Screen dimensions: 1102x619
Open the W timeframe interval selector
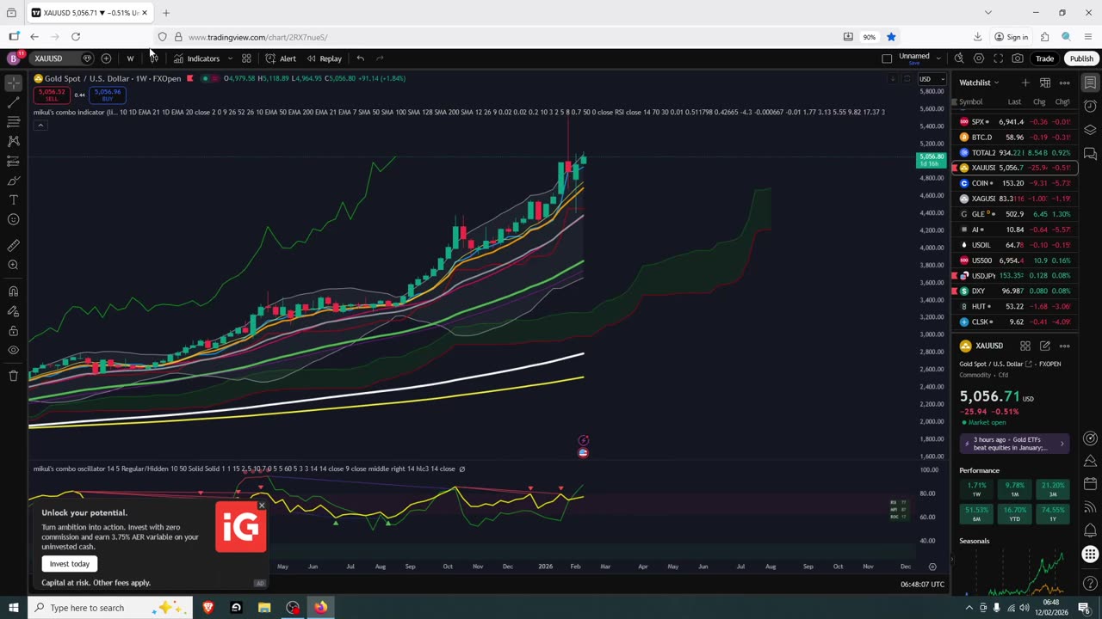[130, 58]
